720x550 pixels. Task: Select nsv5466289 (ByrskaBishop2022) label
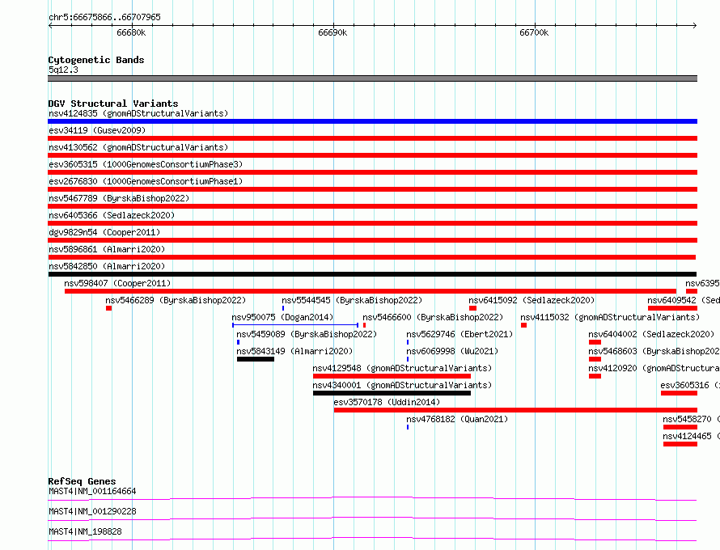tap(176, 300)
